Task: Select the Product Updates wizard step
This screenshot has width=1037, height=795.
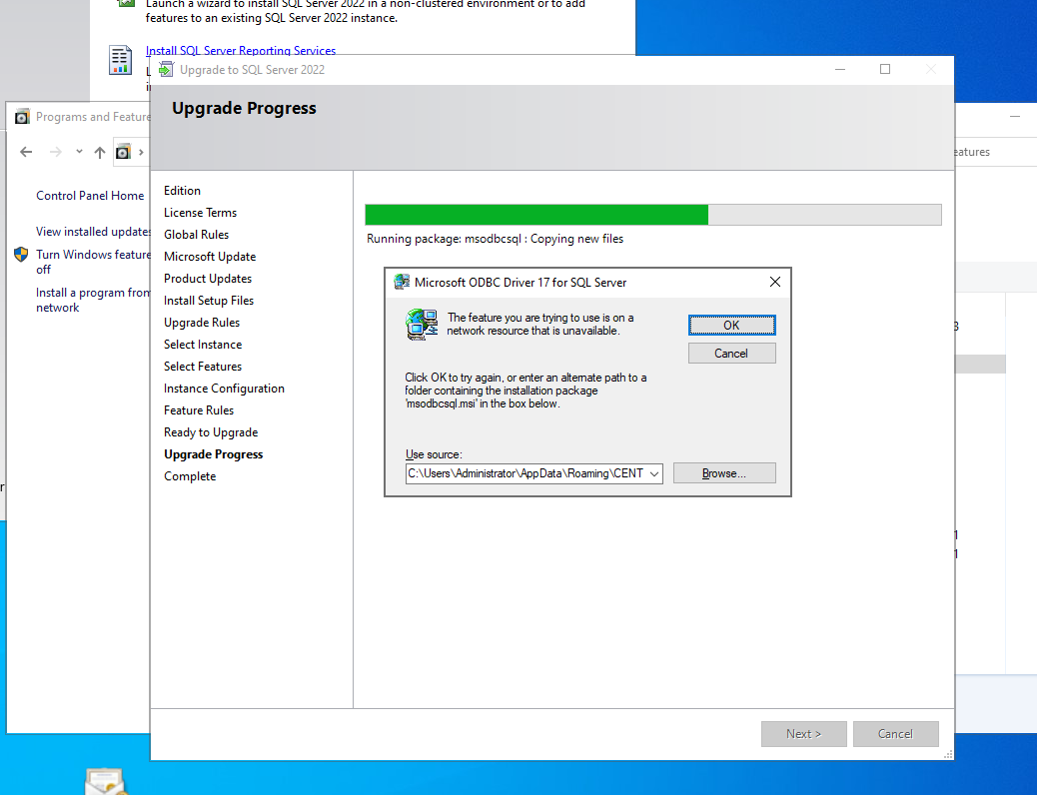Action: [208, 279]
